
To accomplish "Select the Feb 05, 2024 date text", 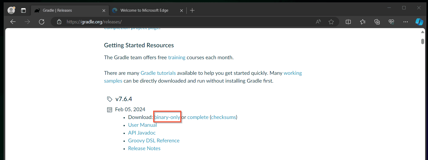I will (130, 109).
